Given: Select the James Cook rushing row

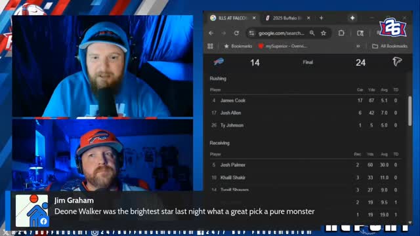Looking at the screenshot, I should 304,100.
